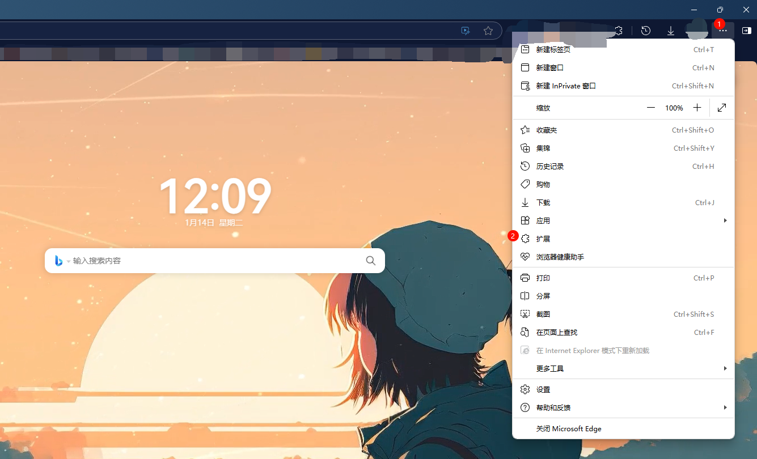757x459 pixels.
Task: Open 设置 from the menu
Action: (543, 389)
